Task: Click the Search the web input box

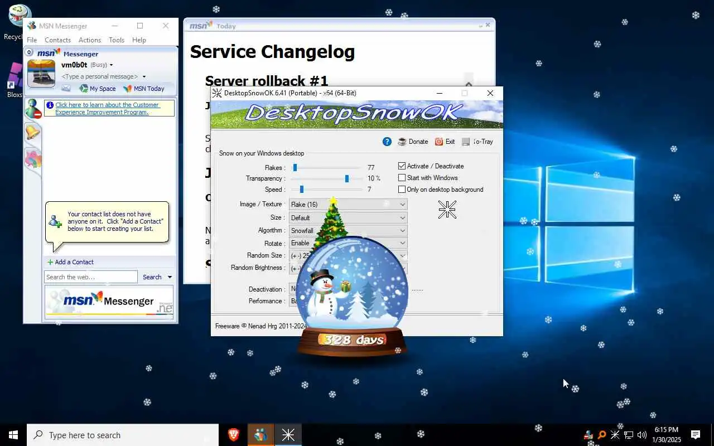Action: click(90, 277)
